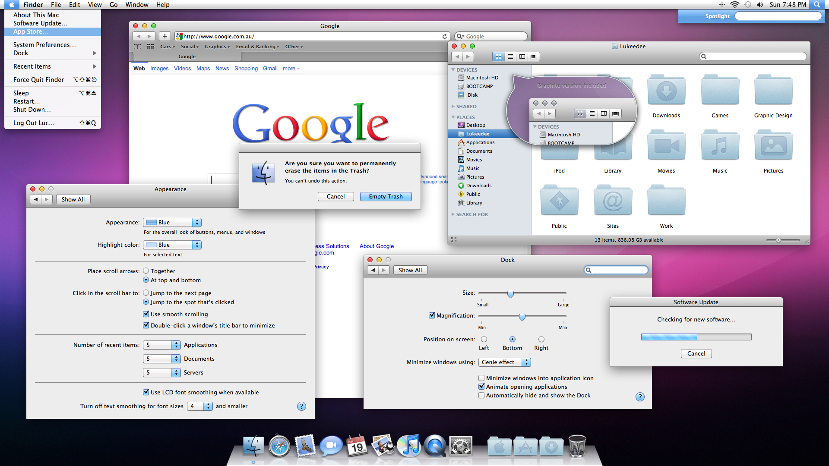Open Minimize windows using dropdown

tap(505, 362)
